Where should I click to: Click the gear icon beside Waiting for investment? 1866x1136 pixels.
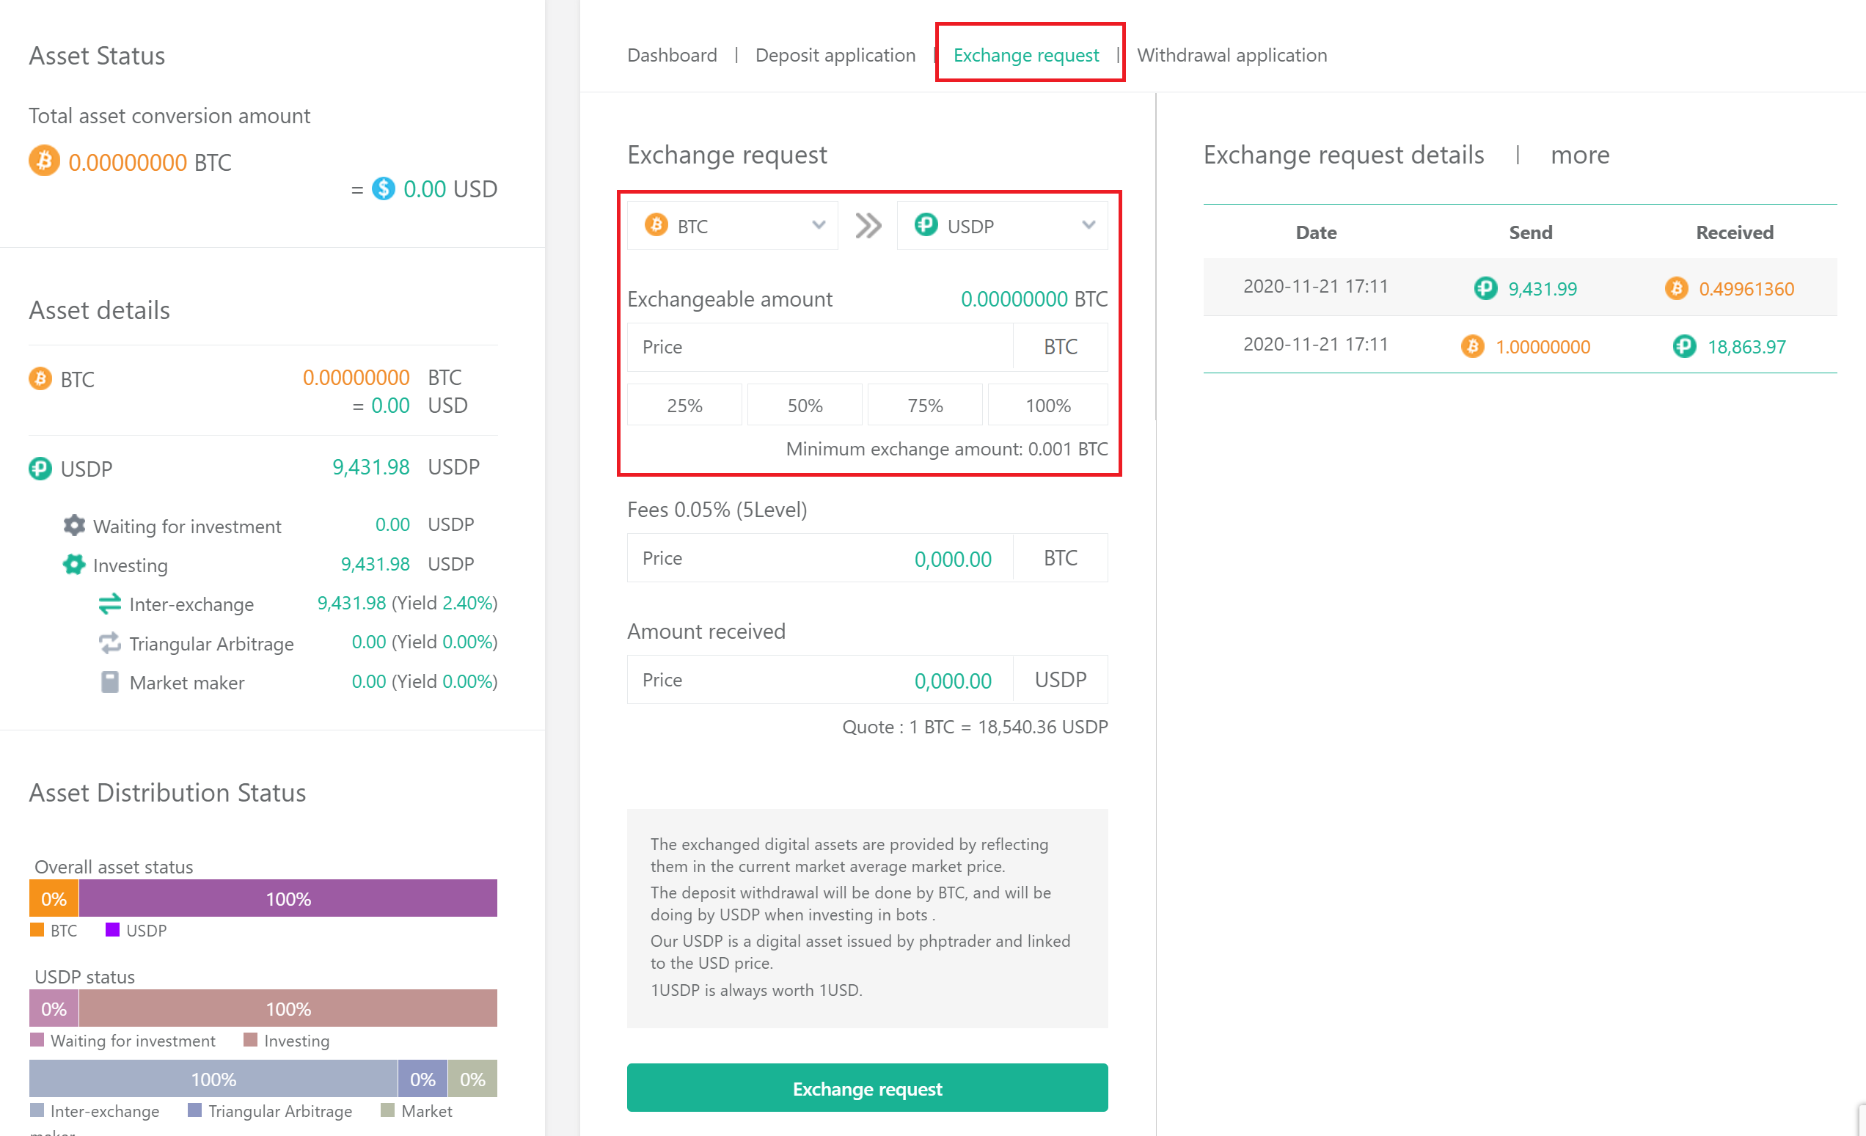(x=74, y=526)
